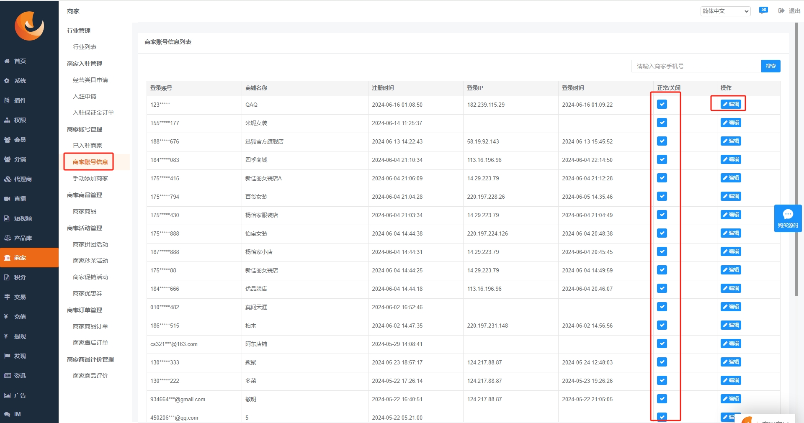Click the orange app logo
The image size is (804, 423).
(29, 26)
